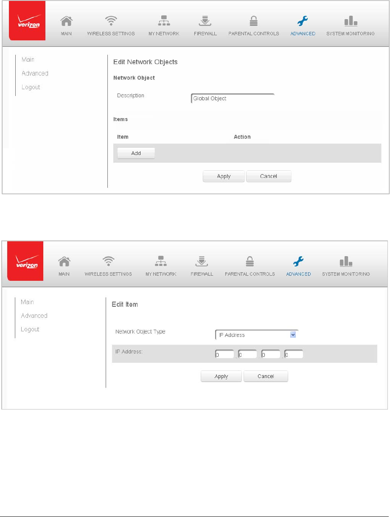Open Network Object Type dropdown

coord(257,335)
